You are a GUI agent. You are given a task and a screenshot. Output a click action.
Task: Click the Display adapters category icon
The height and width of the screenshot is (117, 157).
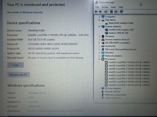[103, 27]
